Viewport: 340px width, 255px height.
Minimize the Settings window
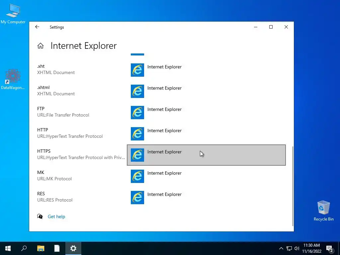(x=256, y=27)
